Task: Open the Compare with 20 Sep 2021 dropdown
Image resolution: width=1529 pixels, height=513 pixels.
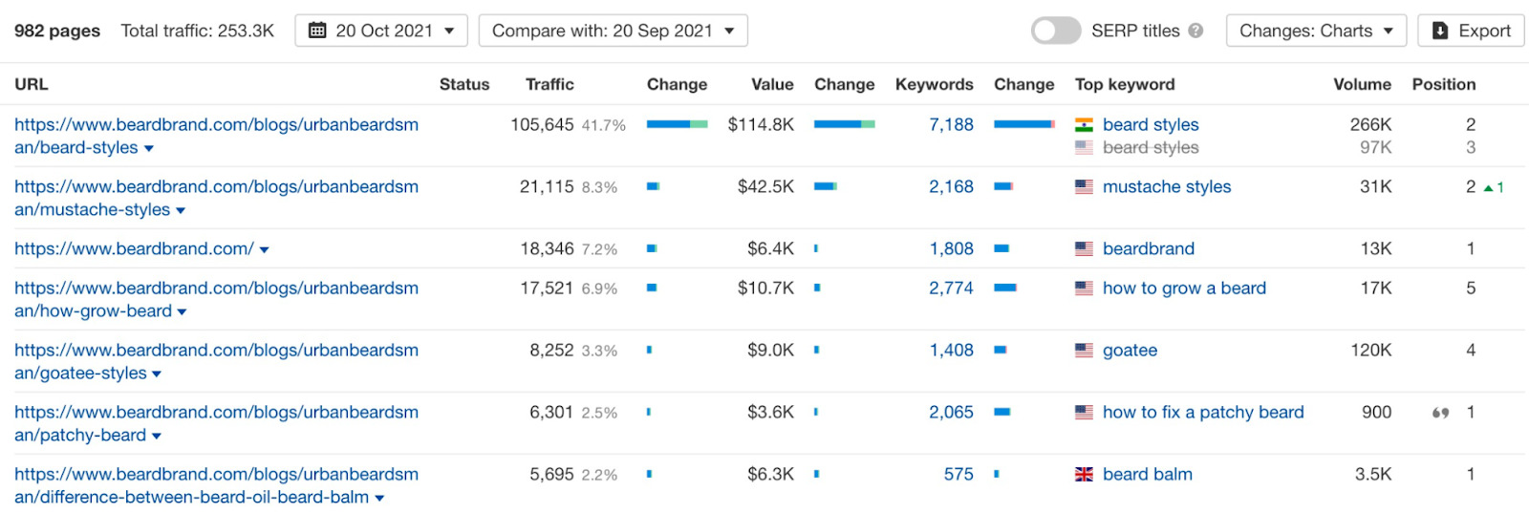Action: (613, 31)
